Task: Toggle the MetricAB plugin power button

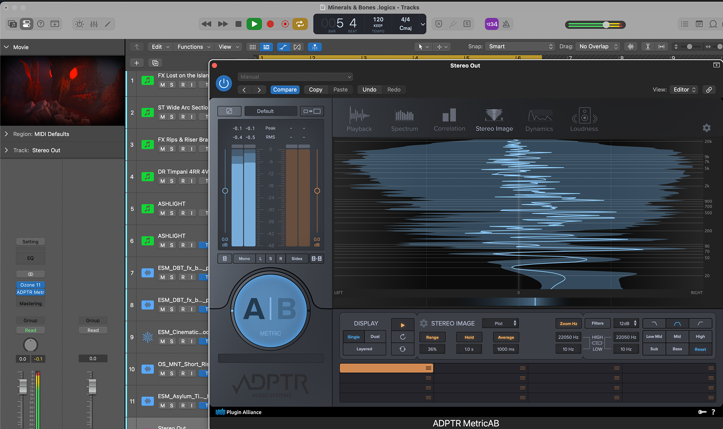Action: pyautogui.click(x=224, y=83)
